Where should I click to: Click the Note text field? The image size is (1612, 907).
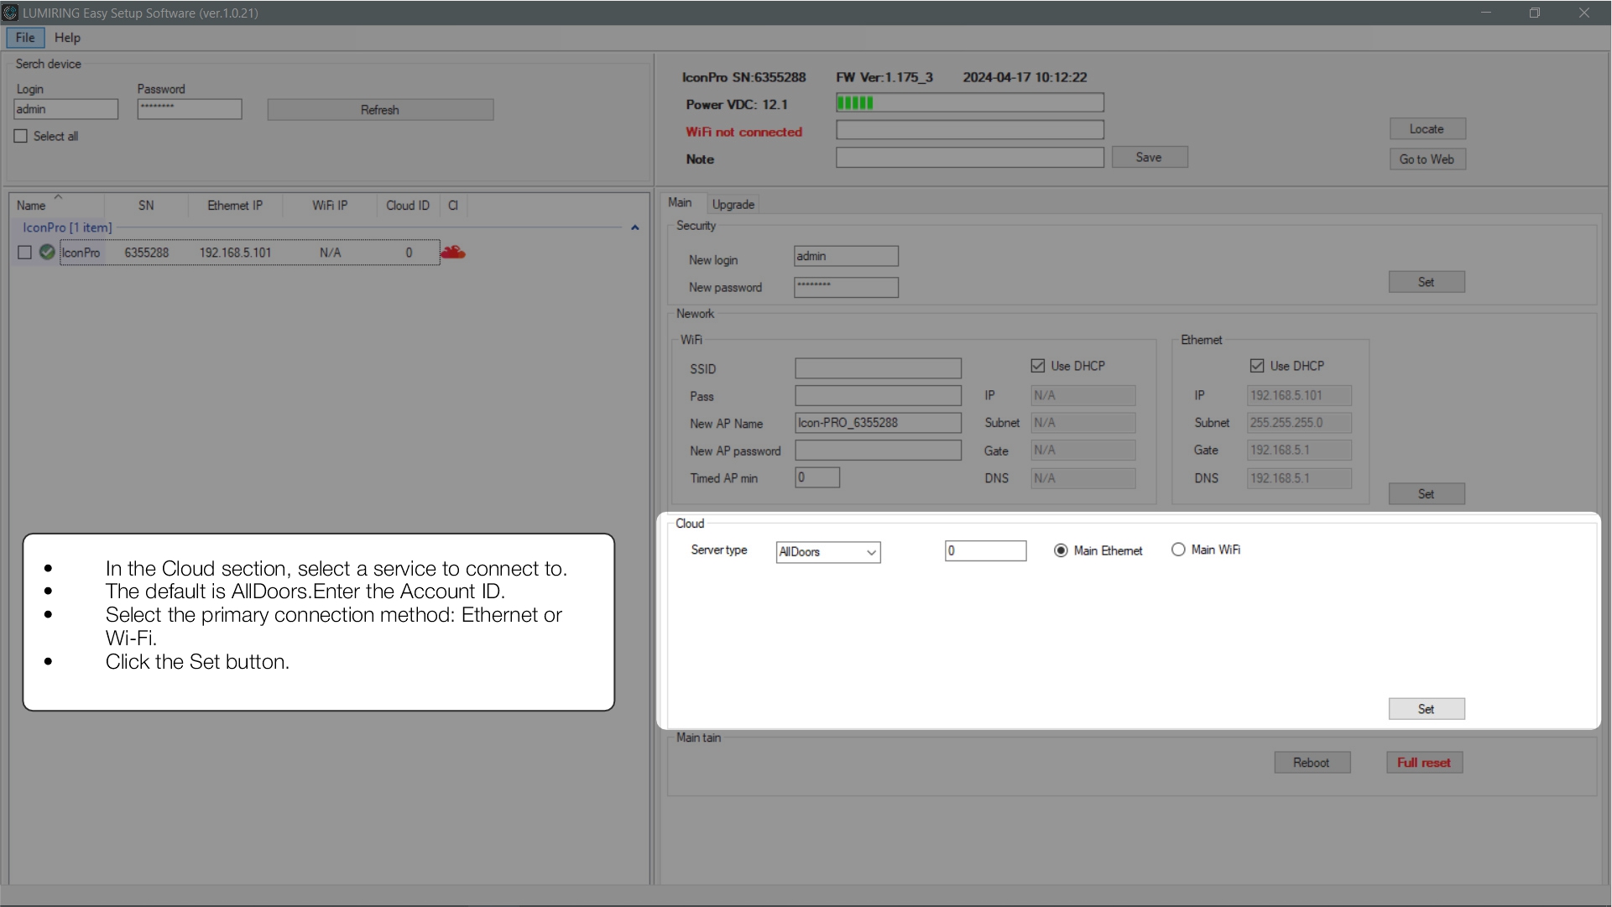(x=969, y=158)
